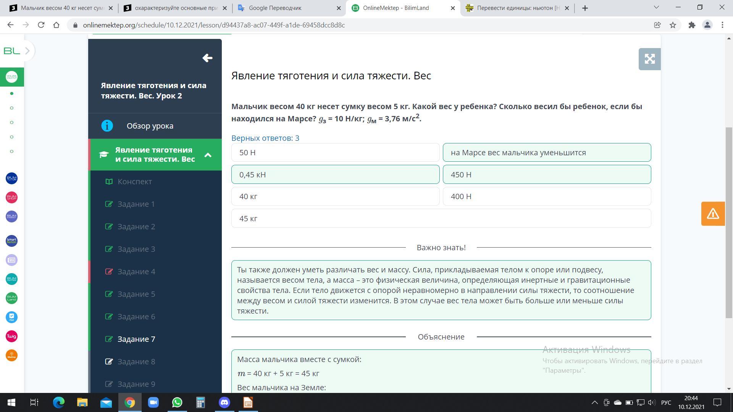733x412 pixels.
Task: Bookmark this page with star icon
Action: (x=673, y=25)
